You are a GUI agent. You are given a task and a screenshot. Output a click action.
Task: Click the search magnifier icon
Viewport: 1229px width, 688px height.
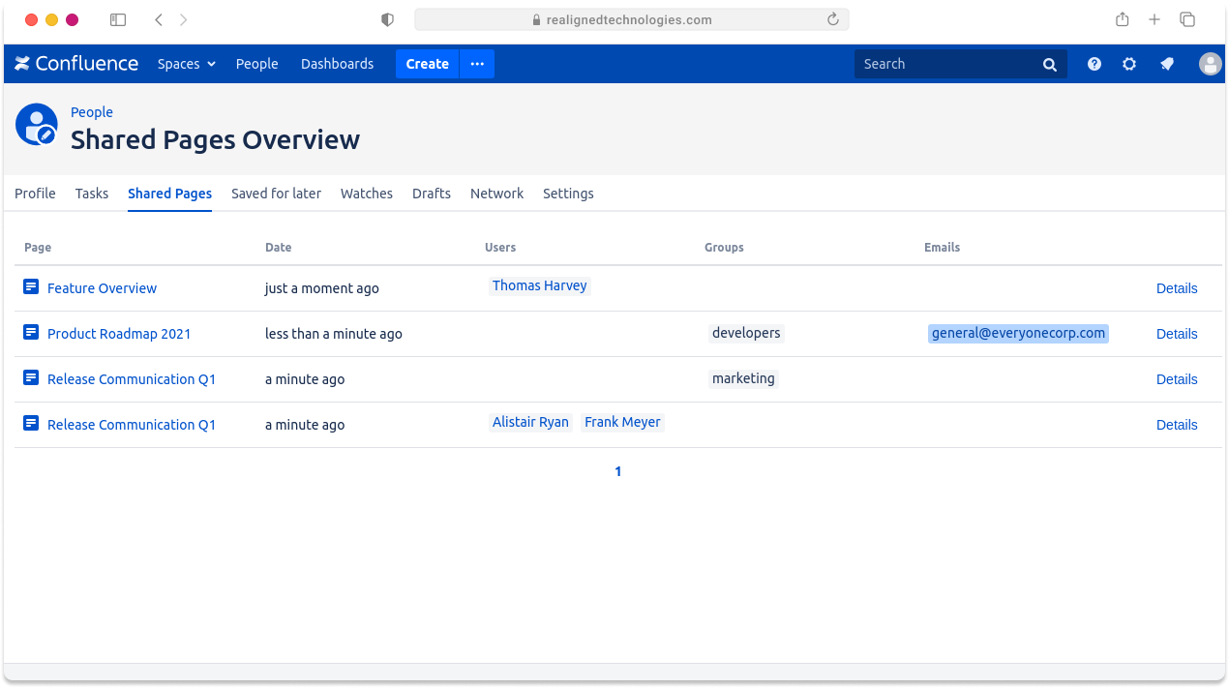click(1050, 65)
